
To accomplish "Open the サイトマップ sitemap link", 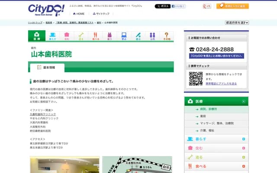I will click(101, 14).
